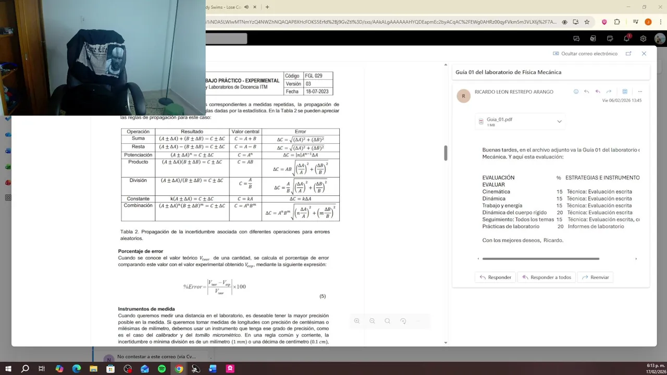
Task: Close the attachment preview panel
Action: coord(644,54)
